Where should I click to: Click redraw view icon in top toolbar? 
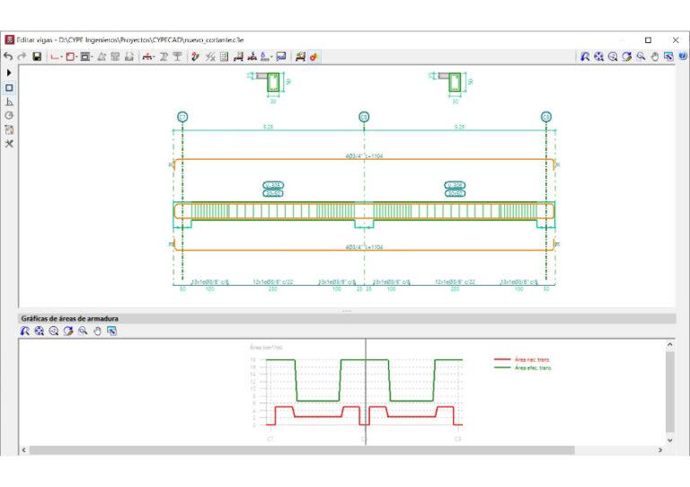pyautogui.click(x=626, y=57)
